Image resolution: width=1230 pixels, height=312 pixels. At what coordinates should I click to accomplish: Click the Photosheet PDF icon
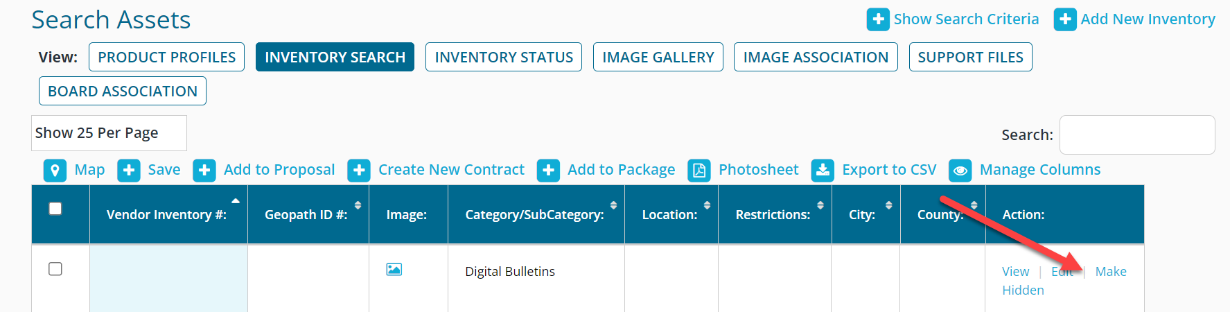click(699, 171)
